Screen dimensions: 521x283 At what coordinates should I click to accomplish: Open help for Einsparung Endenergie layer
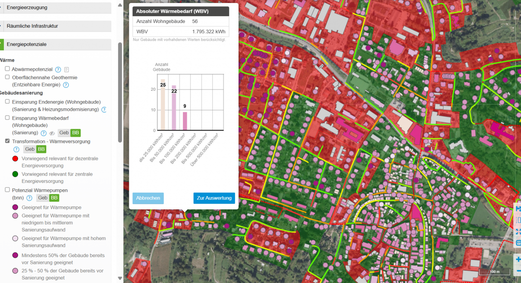(104, 110)
